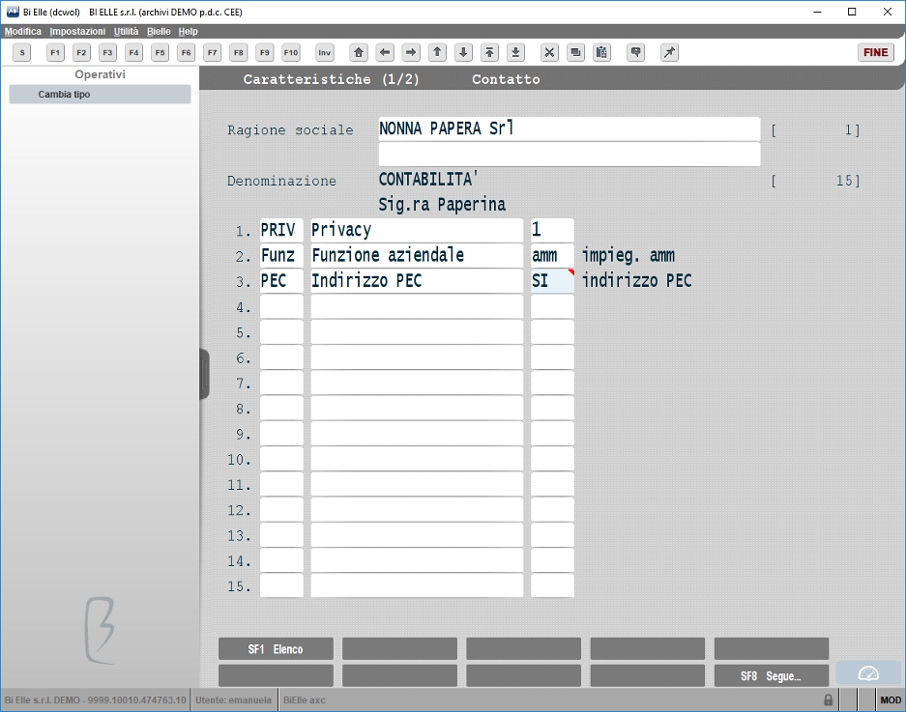Click the padlock icon in status bar
This screenshot has height=712, width=906.
pos(828,699)
